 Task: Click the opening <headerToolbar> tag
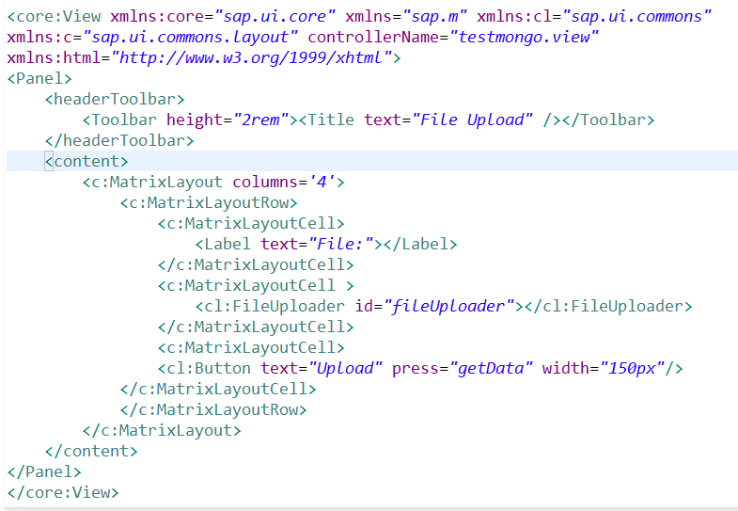[x=115, y=100]
